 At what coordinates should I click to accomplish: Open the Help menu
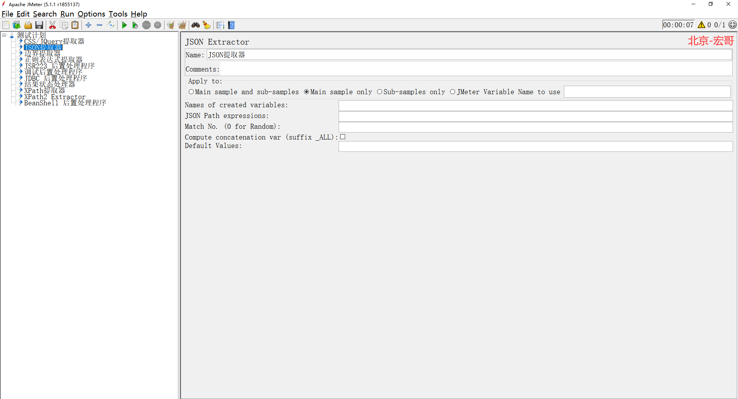tap(139, 14)
